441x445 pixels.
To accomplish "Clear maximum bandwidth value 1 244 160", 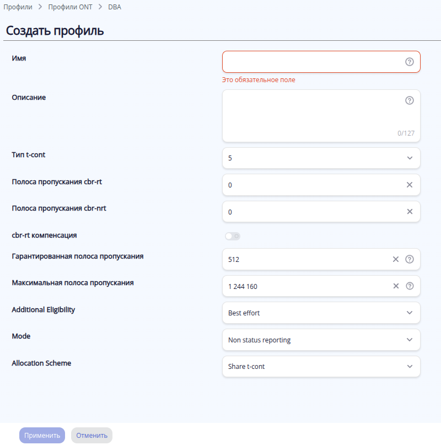I will [x=396, y=286].
